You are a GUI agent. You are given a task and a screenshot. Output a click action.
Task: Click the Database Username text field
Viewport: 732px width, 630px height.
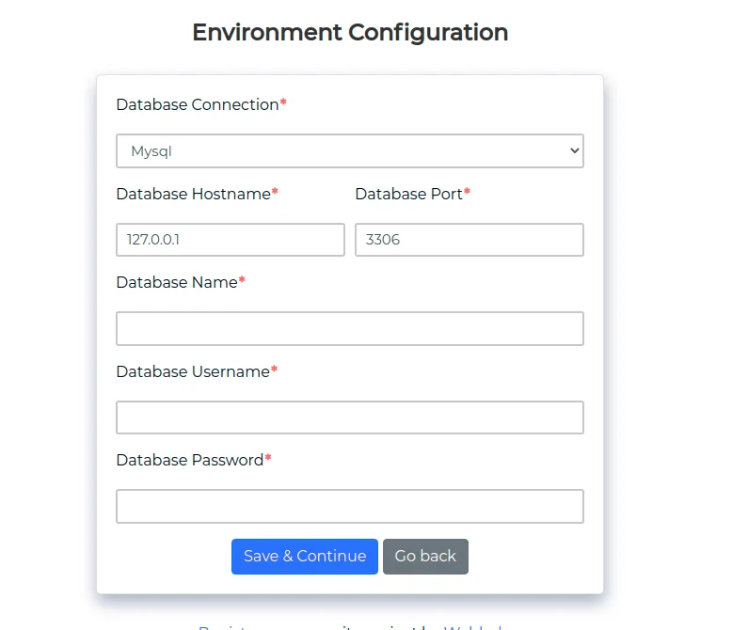(349, 417)
